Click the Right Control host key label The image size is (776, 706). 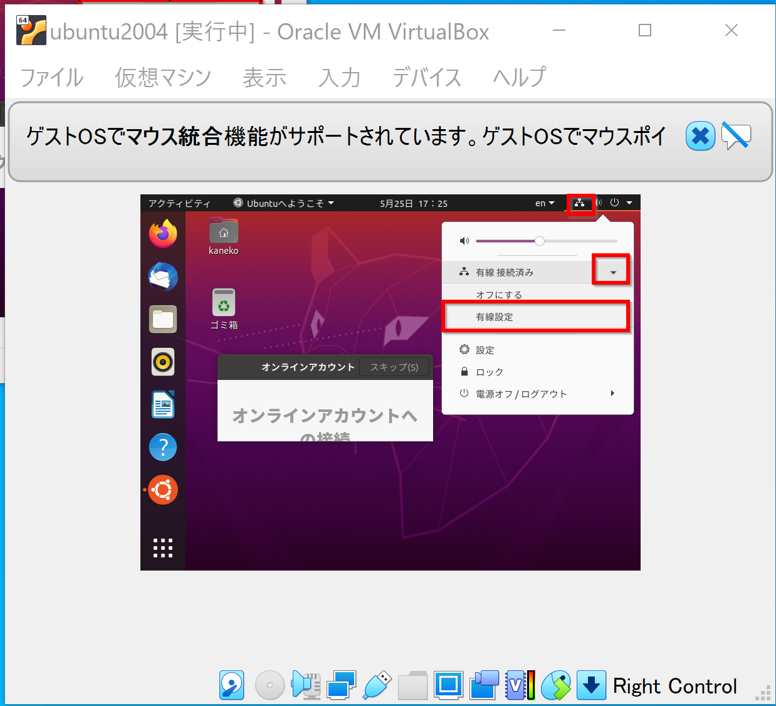[x=675, y=686]
